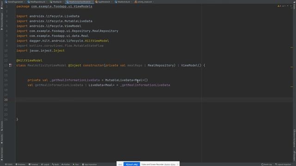
Task: Open the activity_meal.xml tab
Action: coord(144,2)
